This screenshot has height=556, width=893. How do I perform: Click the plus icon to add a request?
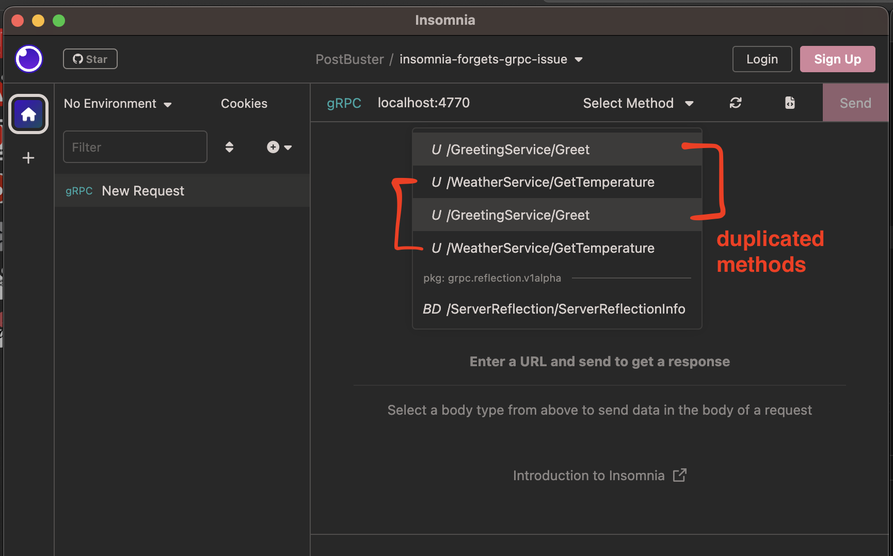273,147
